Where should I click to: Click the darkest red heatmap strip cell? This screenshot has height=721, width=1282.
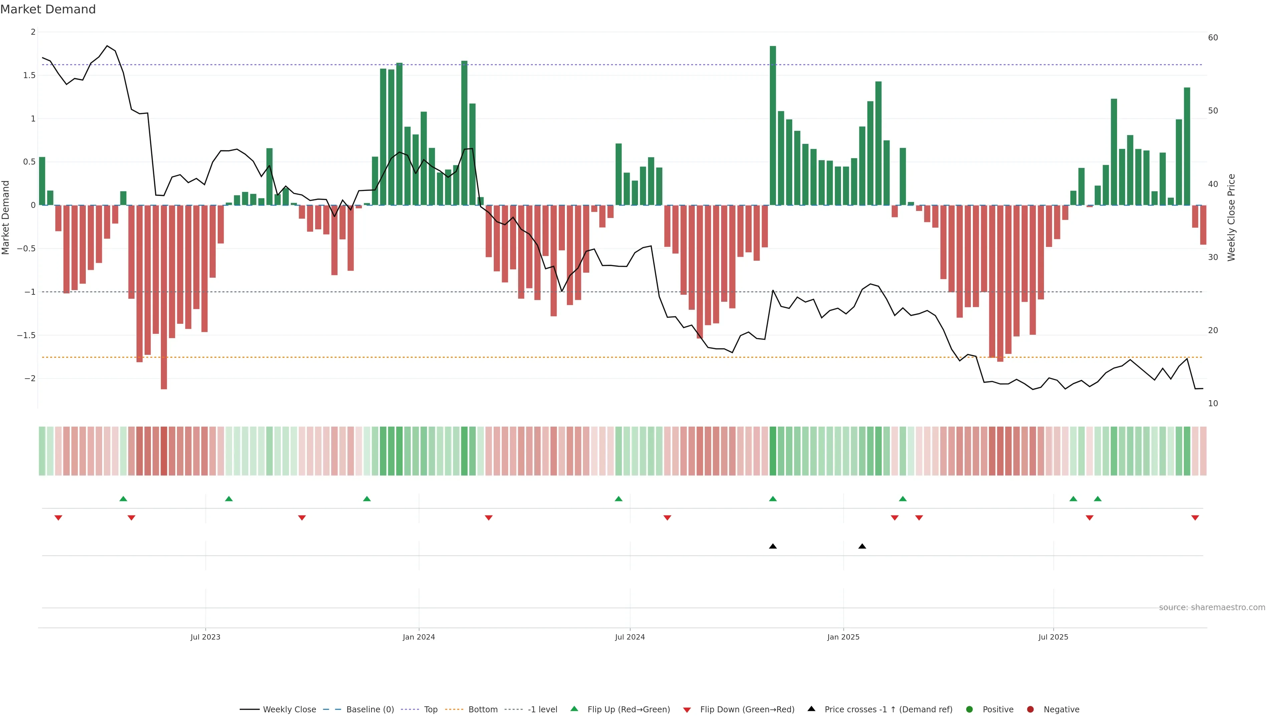point(164,451)
